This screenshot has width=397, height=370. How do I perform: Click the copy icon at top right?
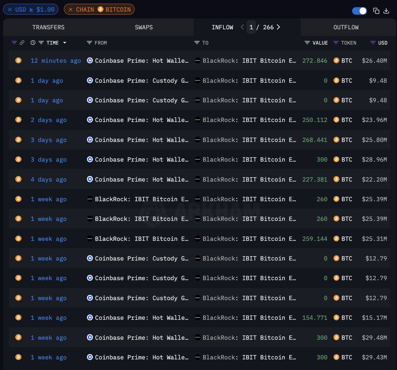[x=376, y=11]
